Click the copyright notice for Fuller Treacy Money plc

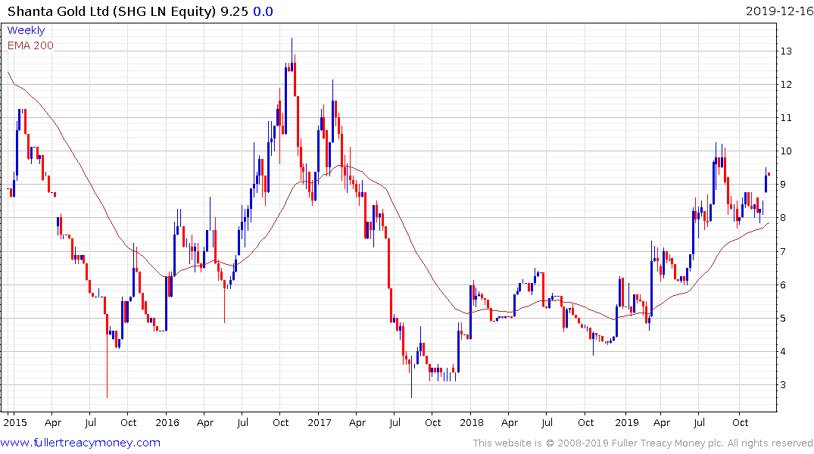coord(643,443)
